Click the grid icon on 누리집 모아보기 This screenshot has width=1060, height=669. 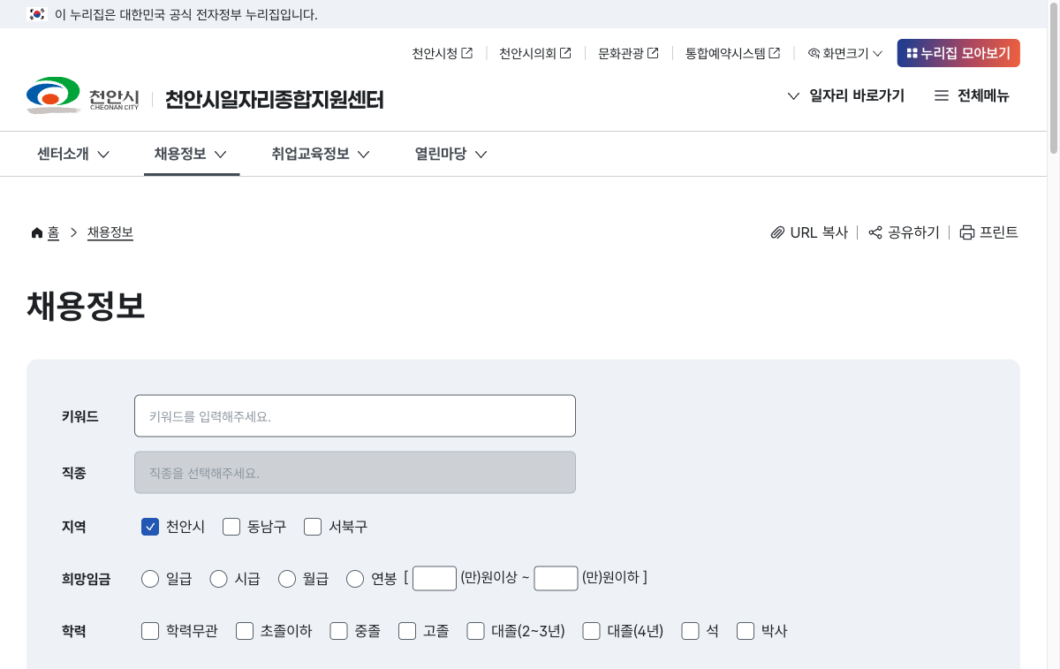pos(912,53)
